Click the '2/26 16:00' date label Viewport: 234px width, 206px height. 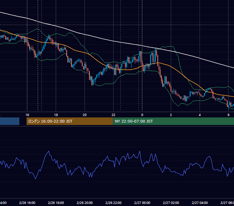point(27,203)
